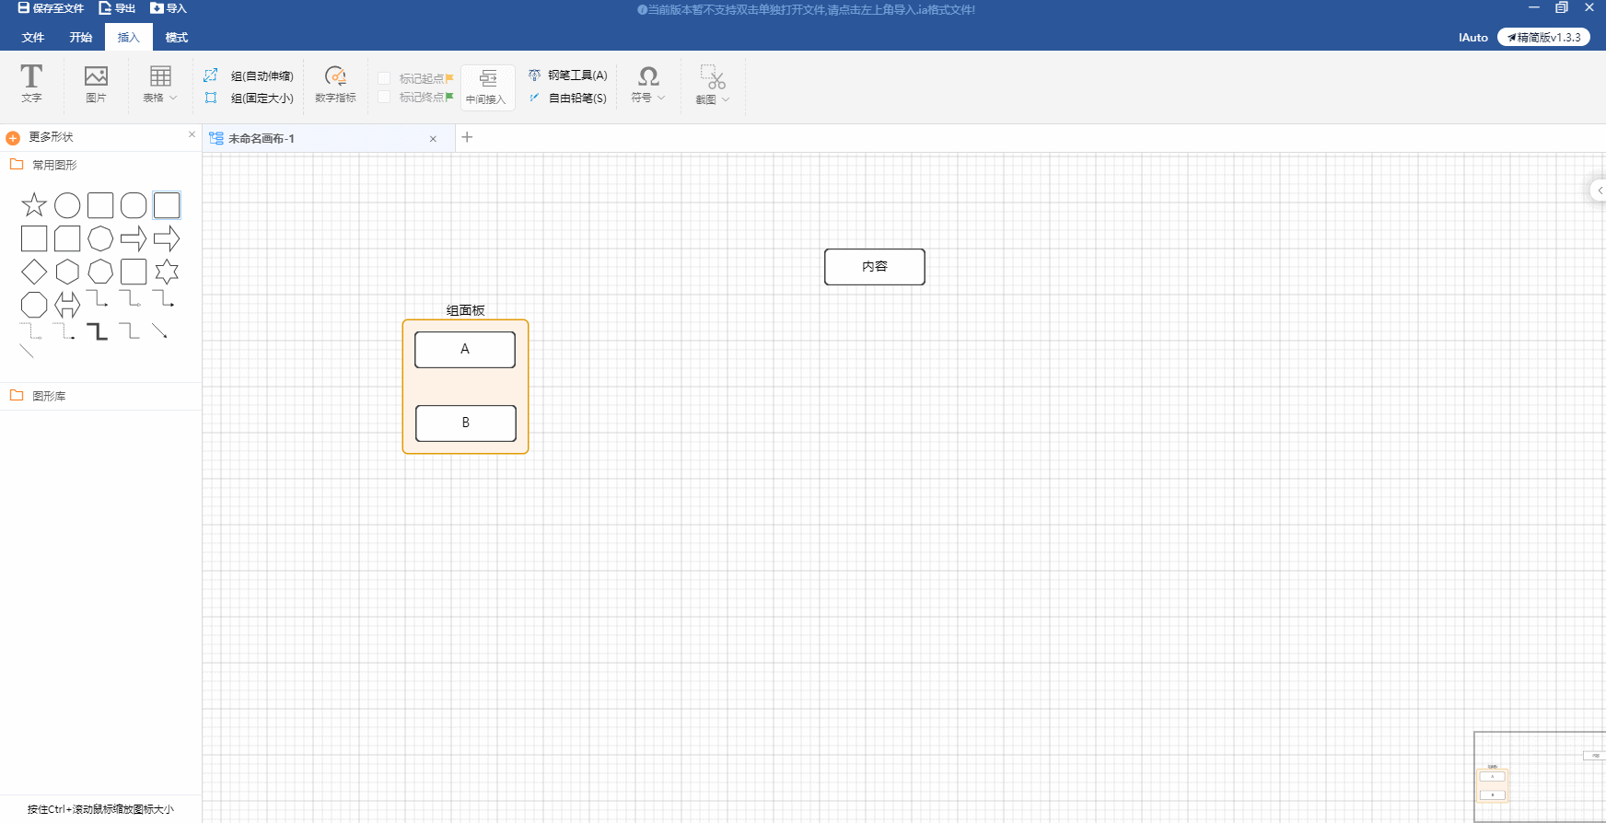
Task: Pick the hexagon shape
Action: pyautogui.click(x=67, y=272)
